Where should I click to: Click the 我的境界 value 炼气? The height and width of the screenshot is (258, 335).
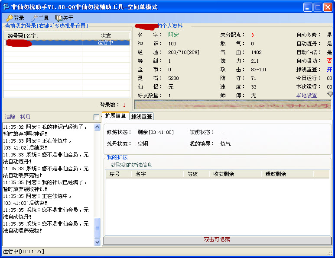pos(225,143)
